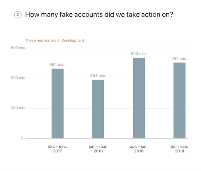Click the okt. – dec. 2017 axis label
This screenshot has width=201, height=171.
[x=57, y=148]
